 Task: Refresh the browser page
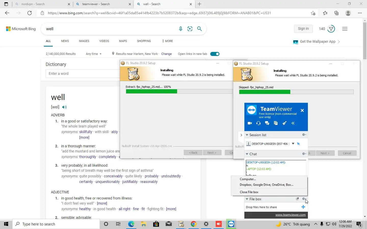tap(30, 13)
